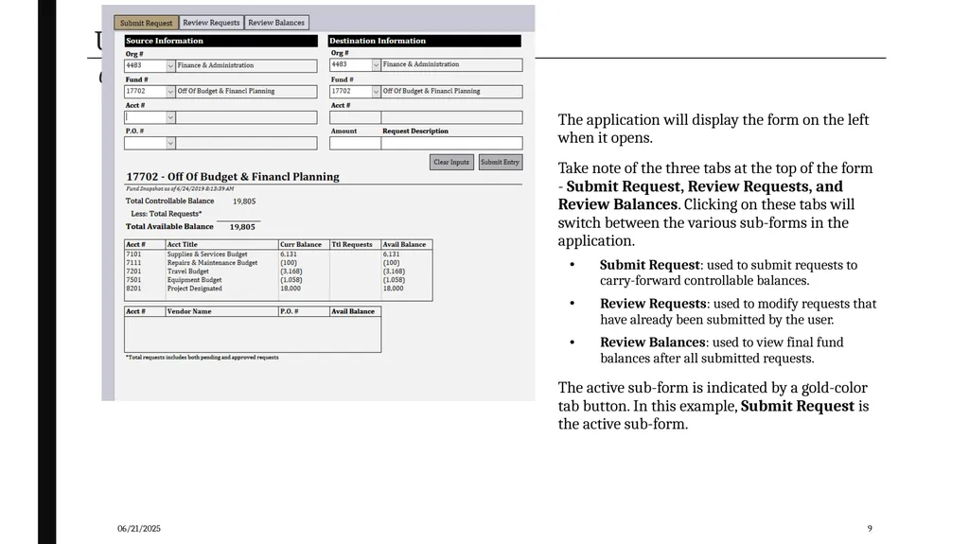Click the Total Controllable Balance label

170,201
